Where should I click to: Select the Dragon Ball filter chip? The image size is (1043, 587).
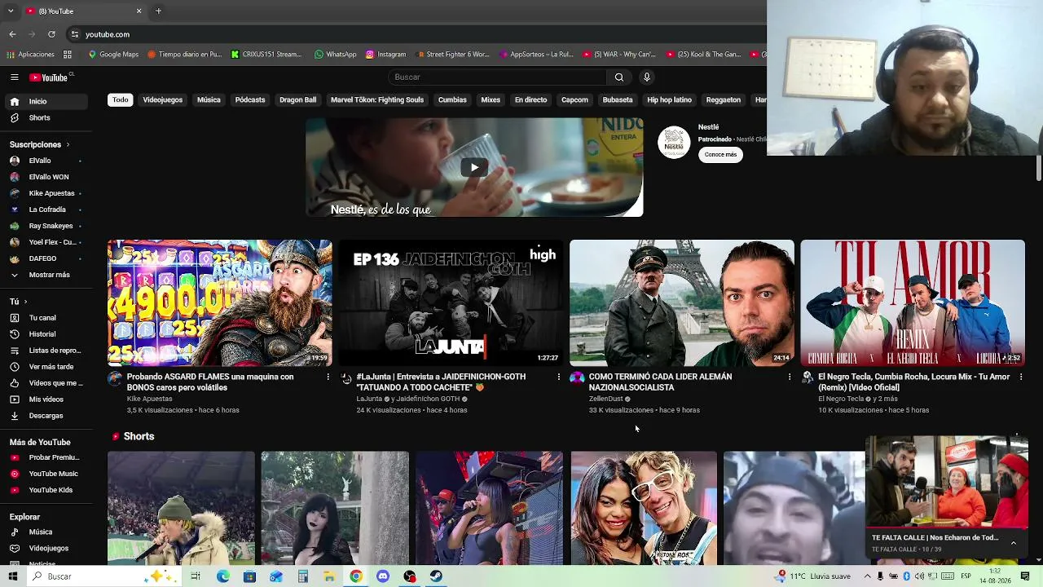tap(297, 100)
